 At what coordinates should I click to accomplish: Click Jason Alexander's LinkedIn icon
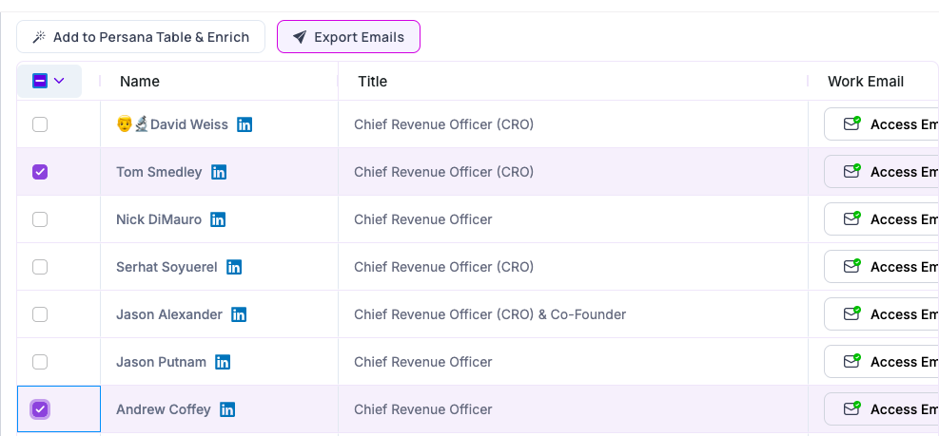[239, 314]
